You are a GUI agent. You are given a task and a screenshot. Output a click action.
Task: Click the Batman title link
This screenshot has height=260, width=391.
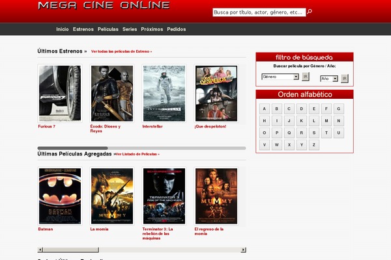tap(46, 229)
